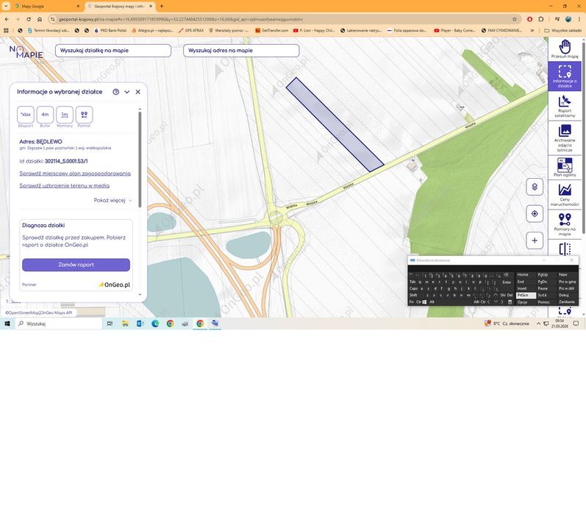Click the xlsx Eksport icon
The image size is (586, 514).
26,115
